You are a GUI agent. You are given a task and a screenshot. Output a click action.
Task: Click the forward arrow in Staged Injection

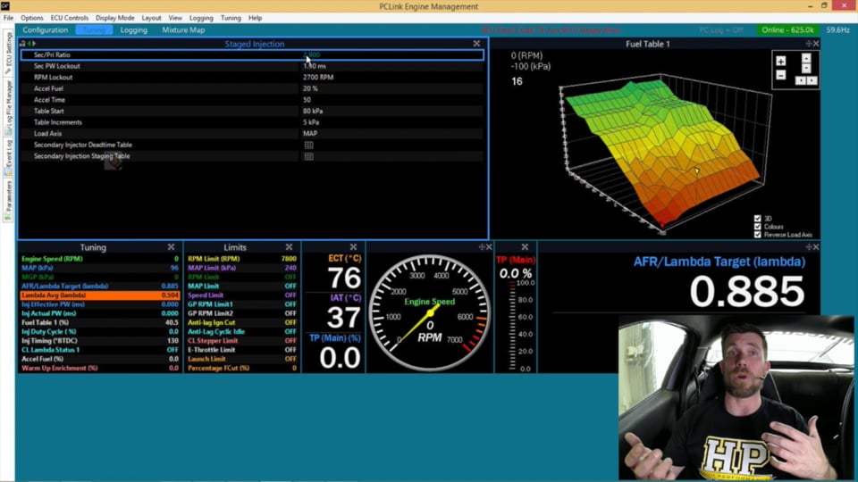coord(34,44)
